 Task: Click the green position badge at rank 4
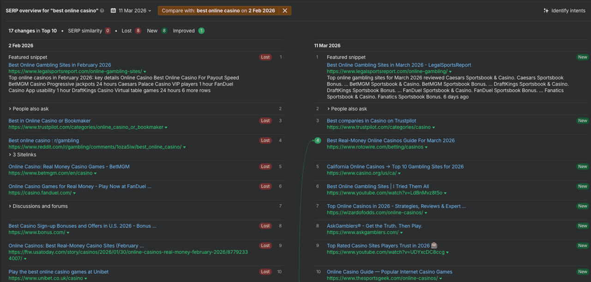tap(317, 141)
